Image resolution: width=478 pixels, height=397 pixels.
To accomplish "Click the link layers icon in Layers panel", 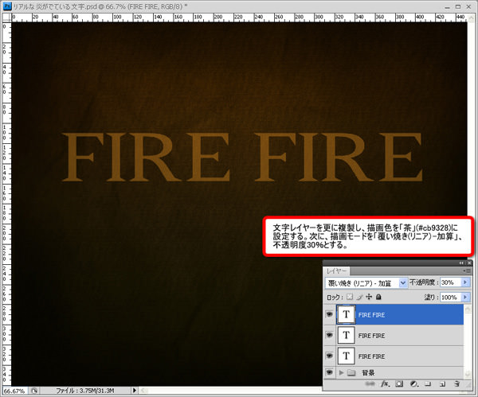I will tap(368, 383).
